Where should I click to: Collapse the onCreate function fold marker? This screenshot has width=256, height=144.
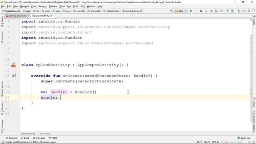point(19,76)
